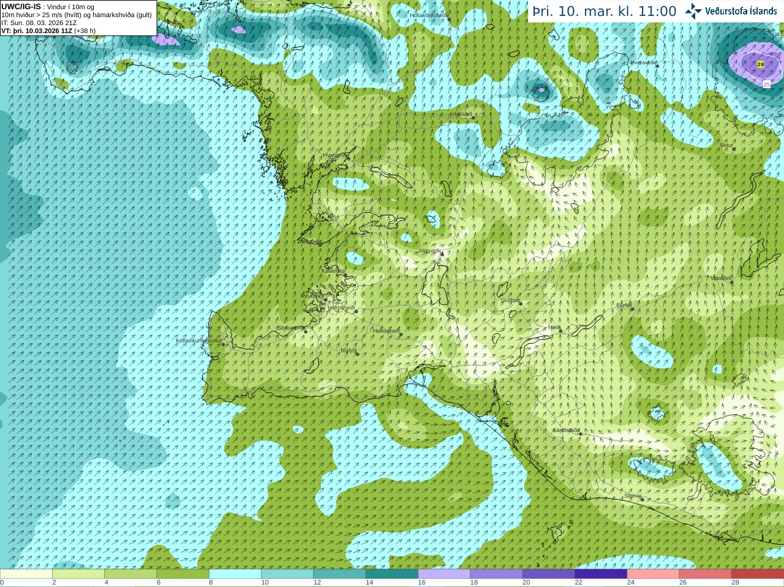Image resolution: width=784 pixels, height=587 pixels.
Task: Click the Reykjavík station label
Action: (312, 296)
